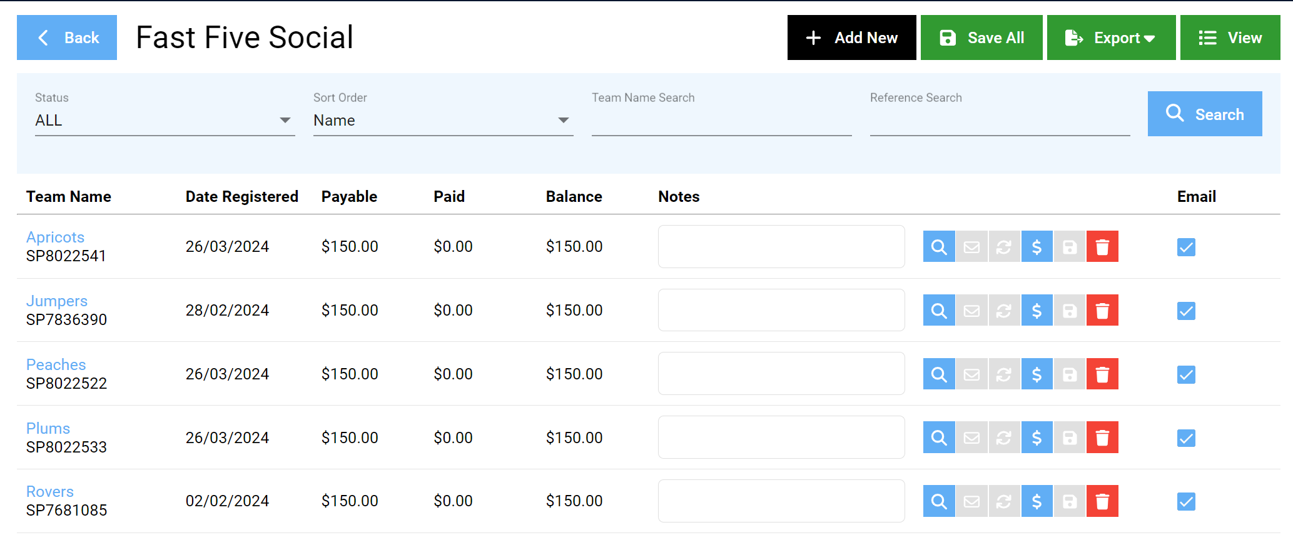Click the Notes field for Apricots
Image resolution: width=1293 pixels, height=560 pixels.
pyautogui.click(x=781, y=247)
